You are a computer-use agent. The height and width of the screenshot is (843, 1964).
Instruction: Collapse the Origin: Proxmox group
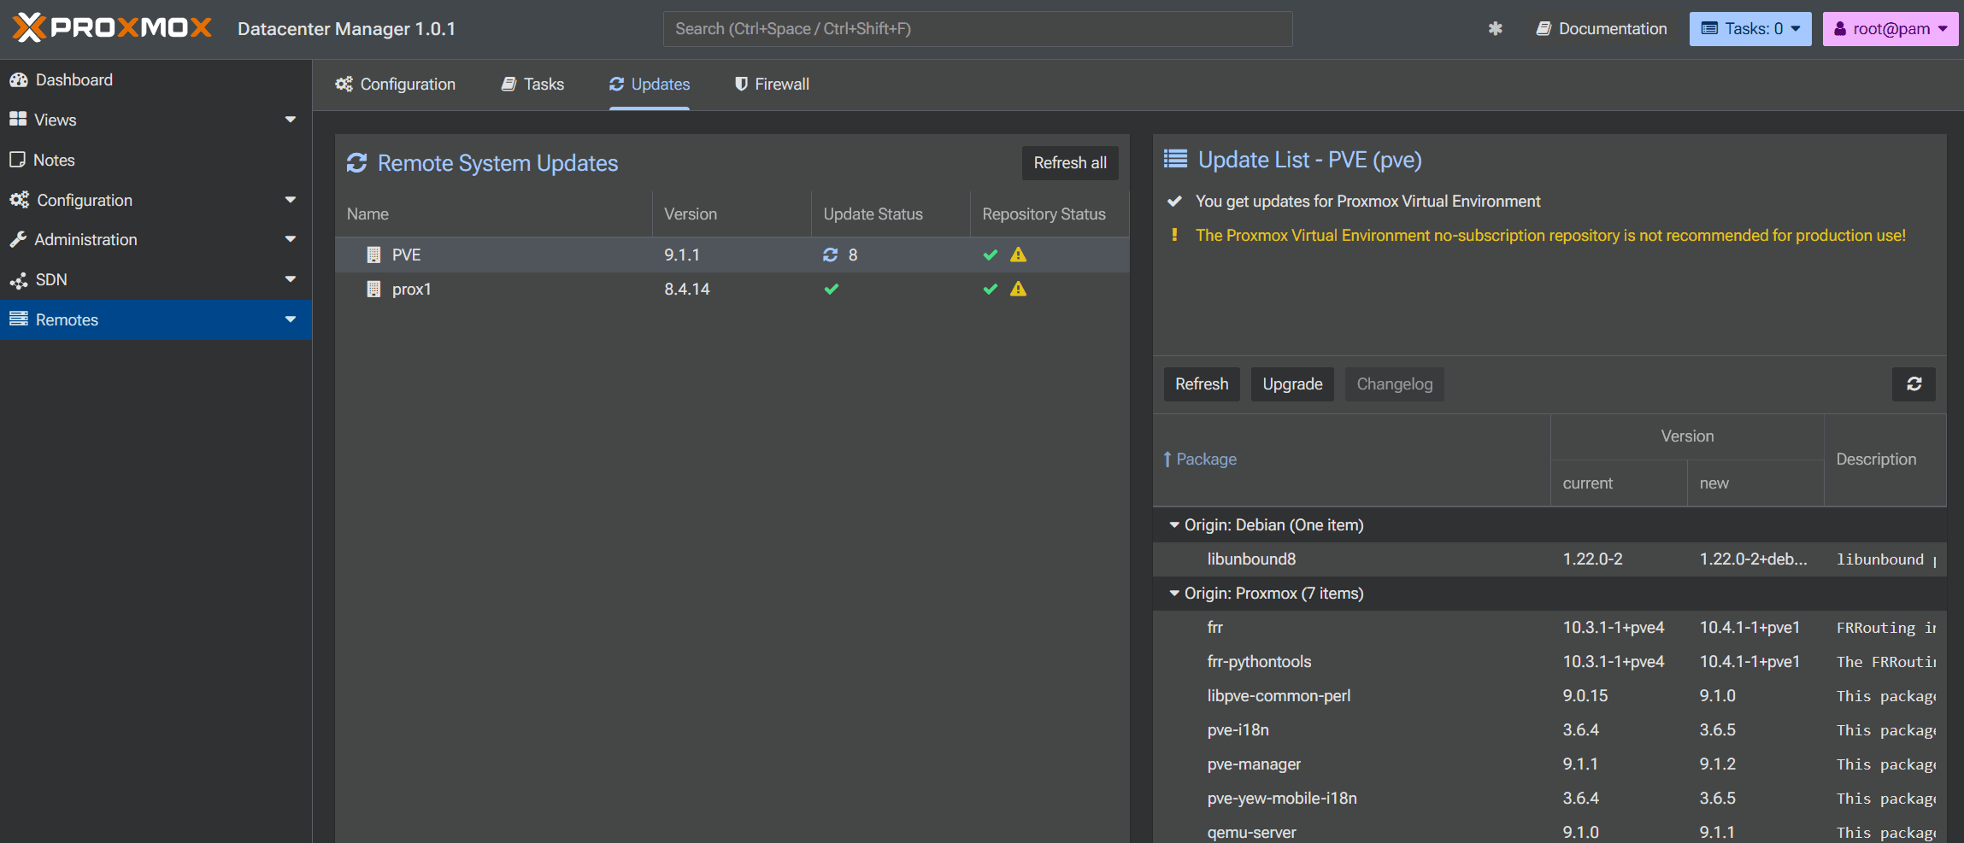(x=1174, y=593)
